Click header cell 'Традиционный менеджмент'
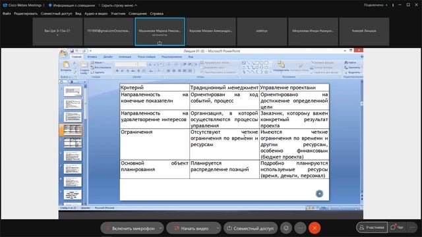 coord(224,88)
